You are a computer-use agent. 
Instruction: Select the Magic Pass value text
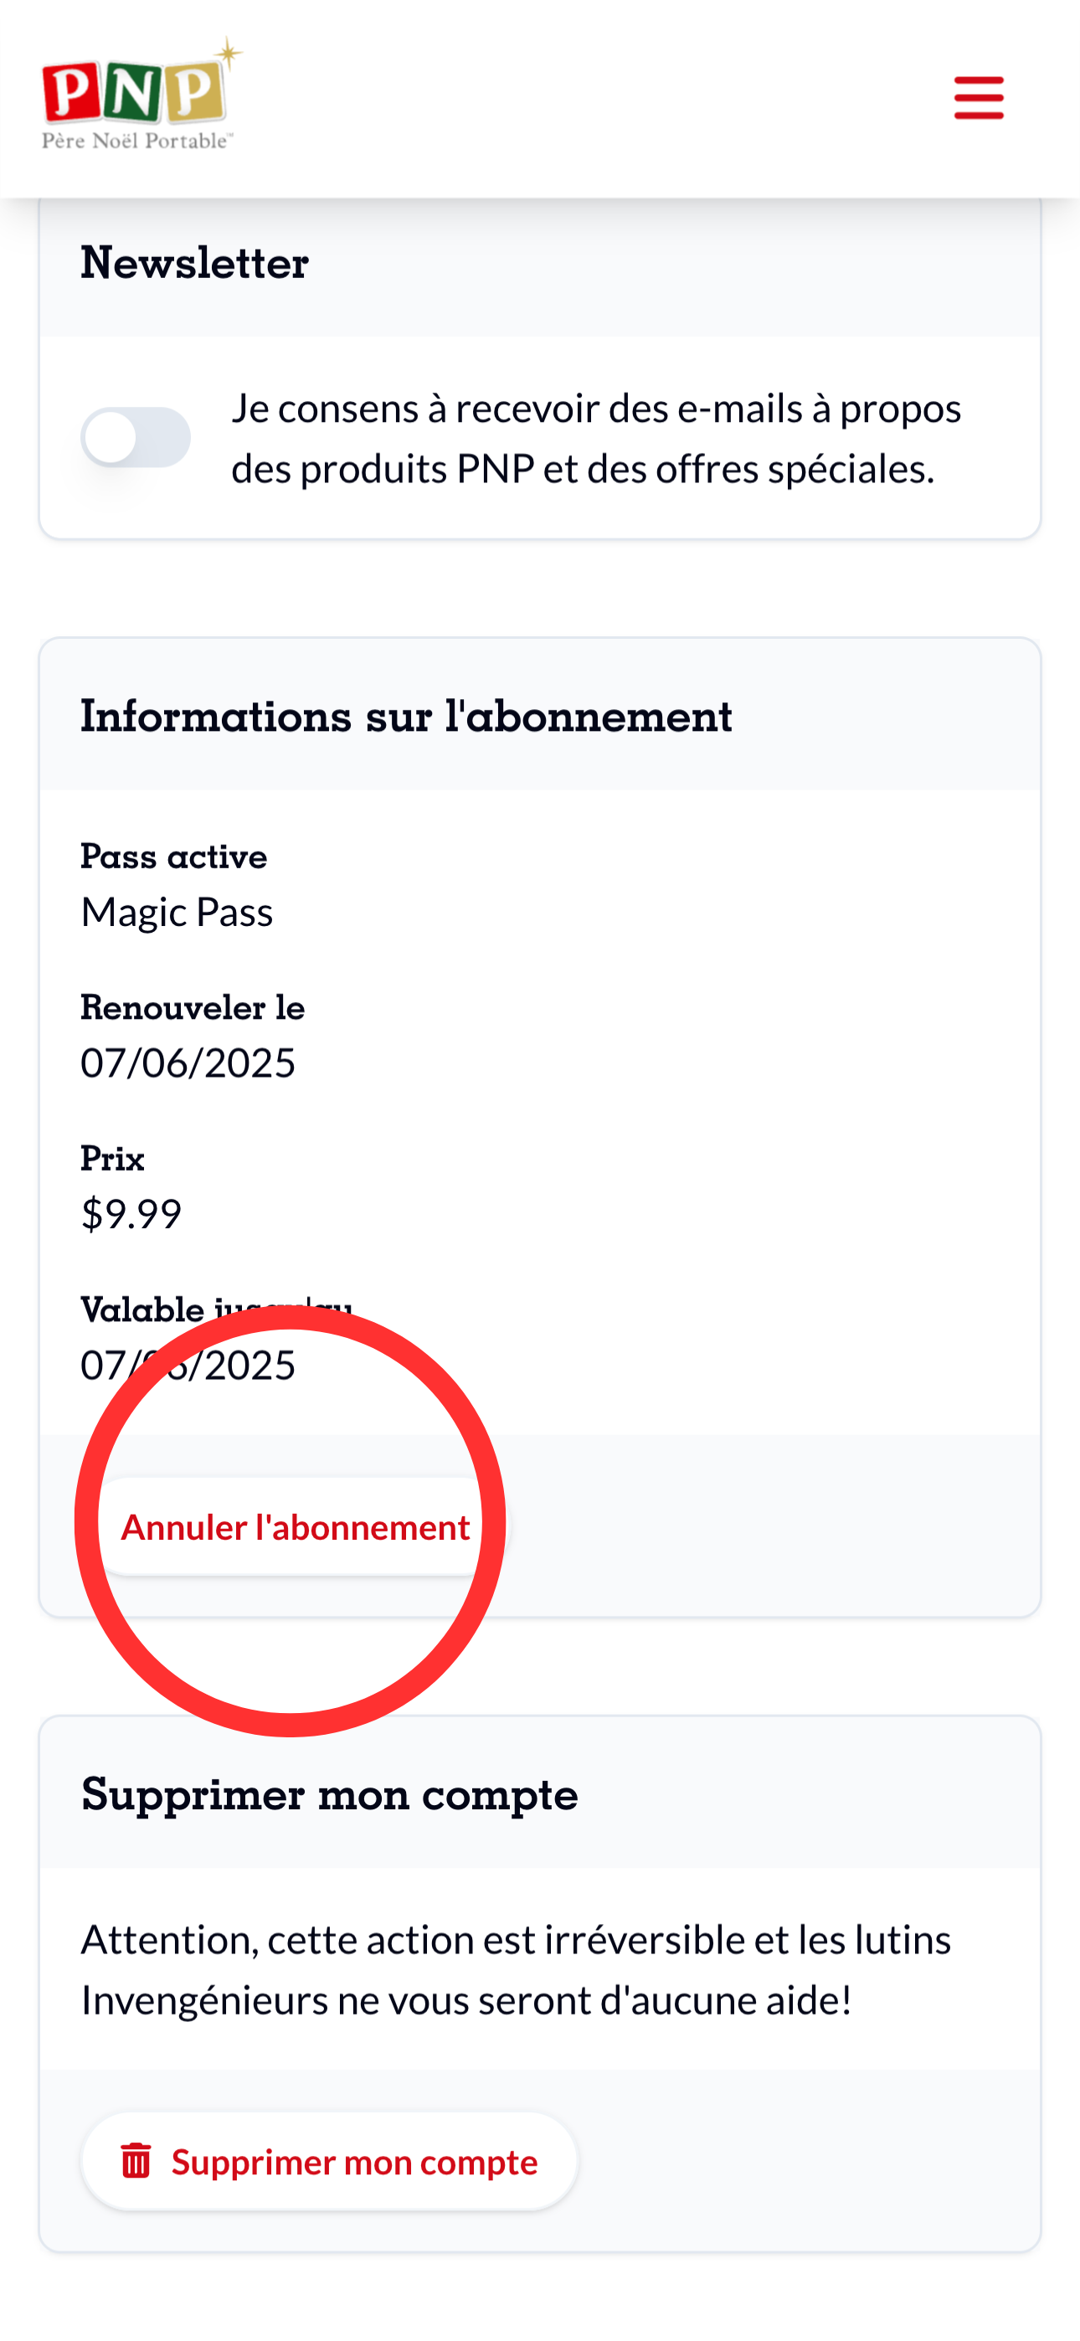click(177, 912)
